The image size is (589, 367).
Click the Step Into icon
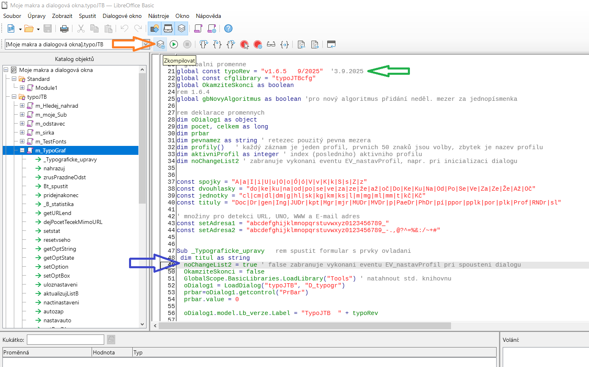(x=217, y=44)
